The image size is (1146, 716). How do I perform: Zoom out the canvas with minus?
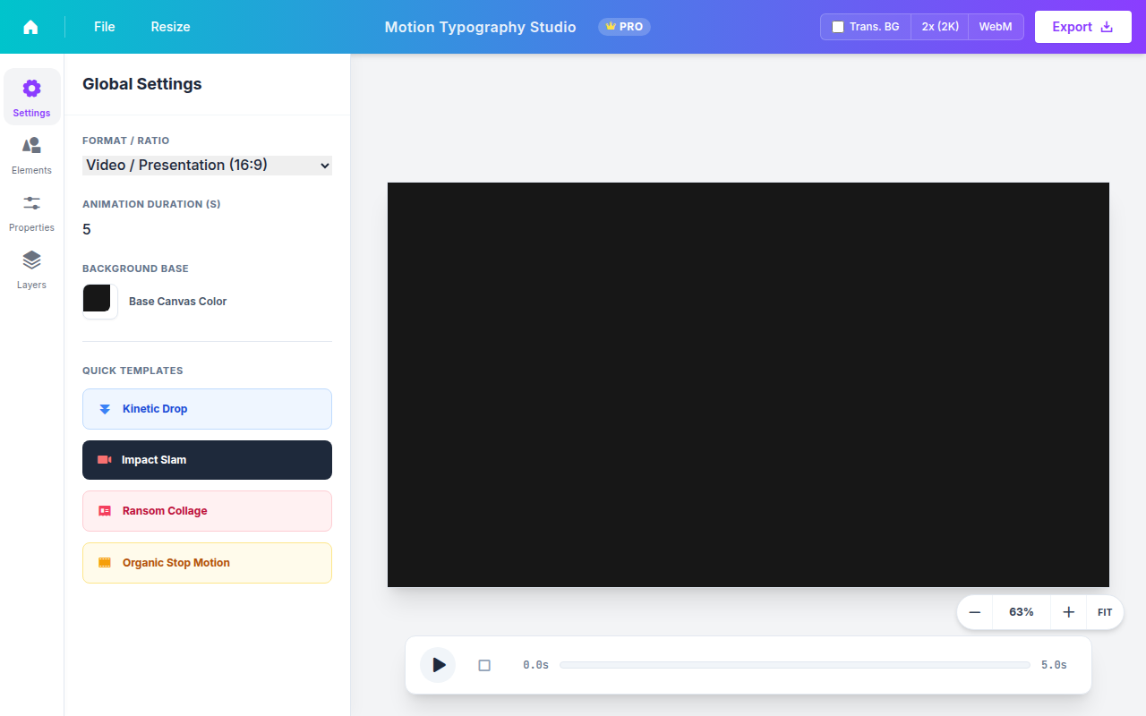coord(975,612)
